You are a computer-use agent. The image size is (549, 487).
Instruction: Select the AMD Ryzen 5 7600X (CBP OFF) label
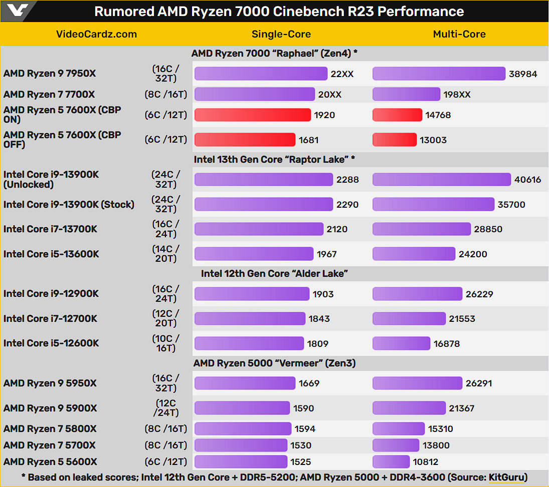coord(62,140)
